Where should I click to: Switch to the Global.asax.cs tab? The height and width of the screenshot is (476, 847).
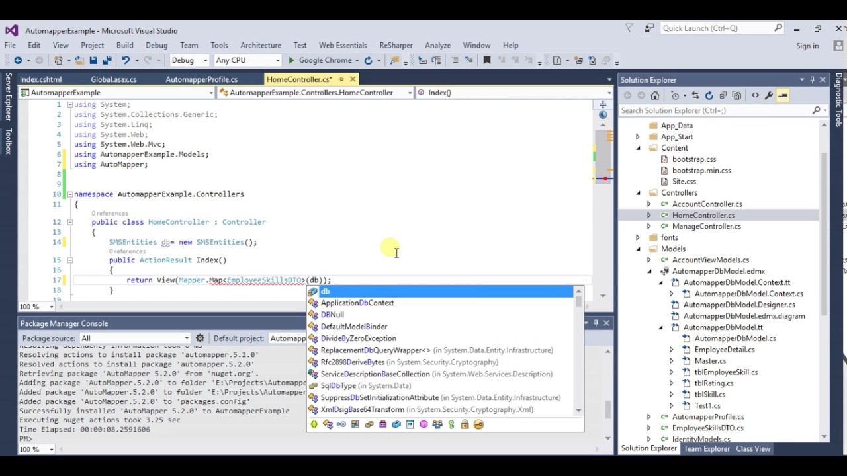pos(114,79)
